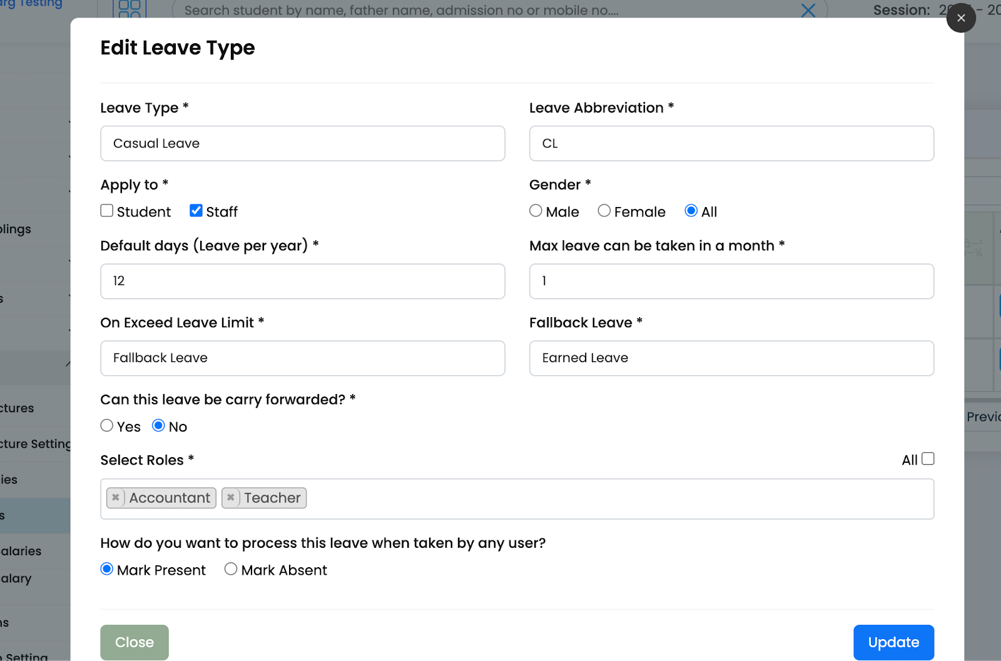The width and height of the screenshot is (1001, 661).
Task: Uncheck the Staff checkbox
Action: (196, 211)
